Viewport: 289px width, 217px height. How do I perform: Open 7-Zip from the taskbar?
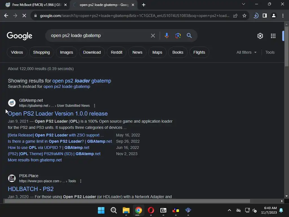pos(163,210)
